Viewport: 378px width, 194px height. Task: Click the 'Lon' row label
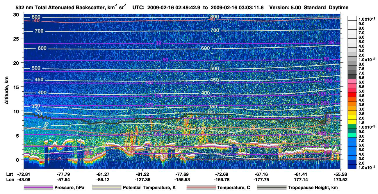(10, 180)
